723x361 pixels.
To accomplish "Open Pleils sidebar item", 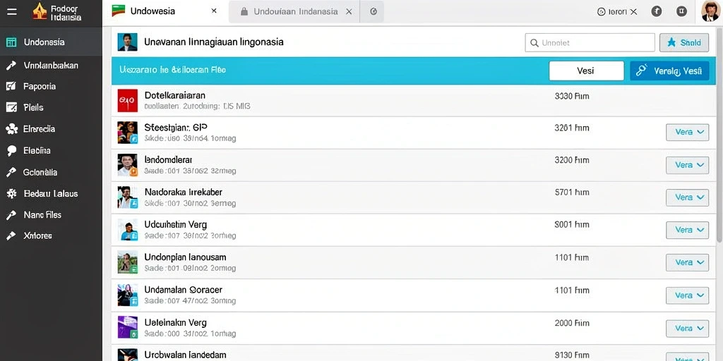I will [x=33, y=107].
